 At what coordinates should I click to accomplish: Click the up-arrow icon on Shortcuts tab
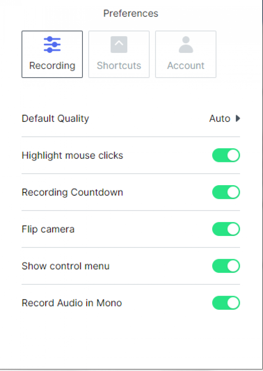pyautogui.click(x=119, y=45)
